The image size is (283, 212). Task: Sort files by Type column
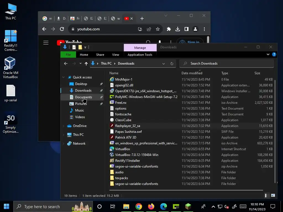point(225,73)
